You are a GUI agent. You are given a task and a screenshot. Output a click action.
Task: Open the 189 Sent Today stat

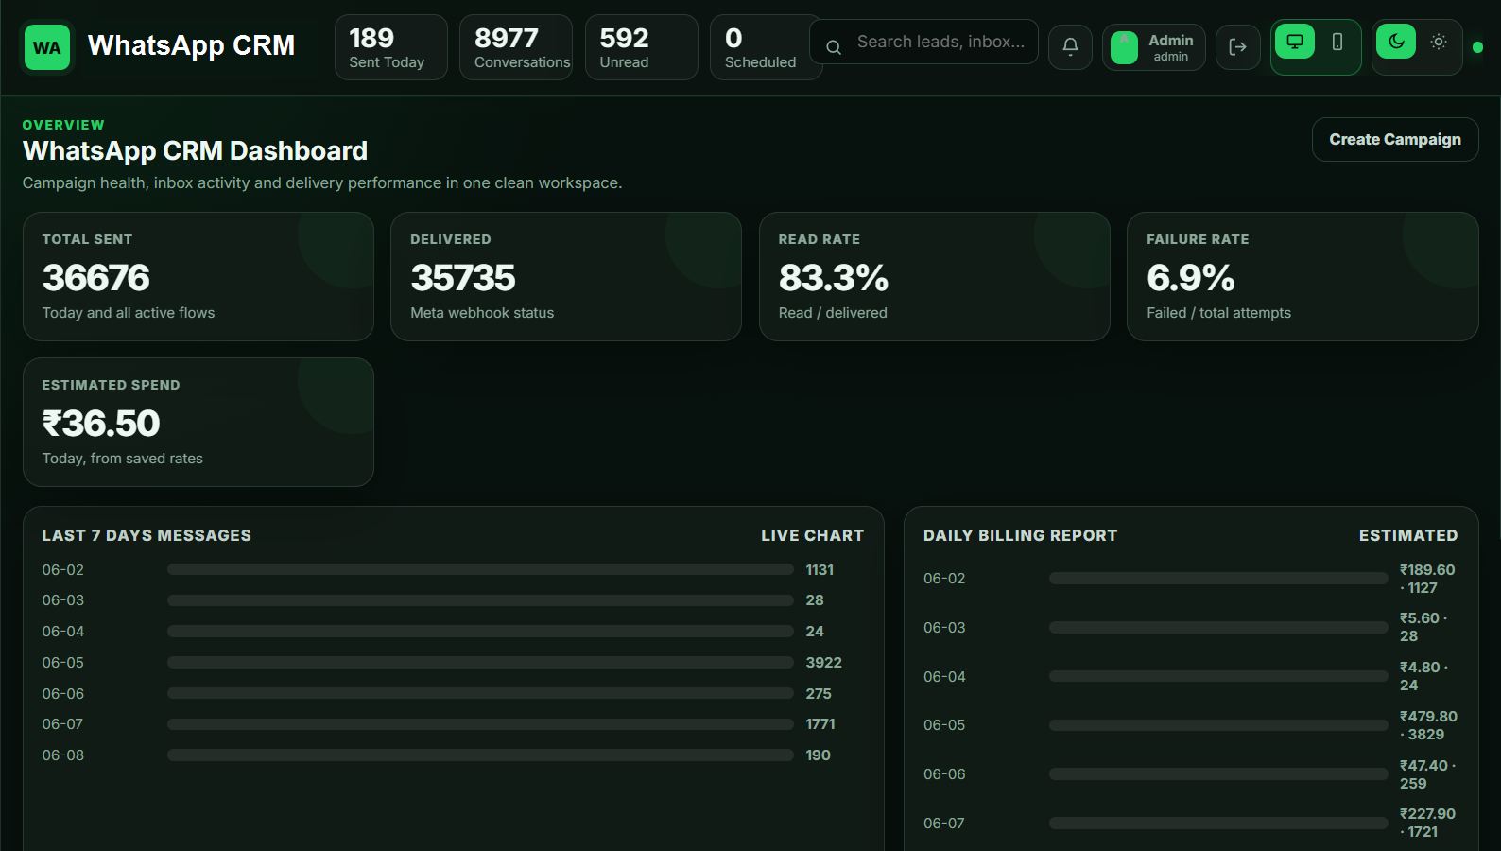391,47
